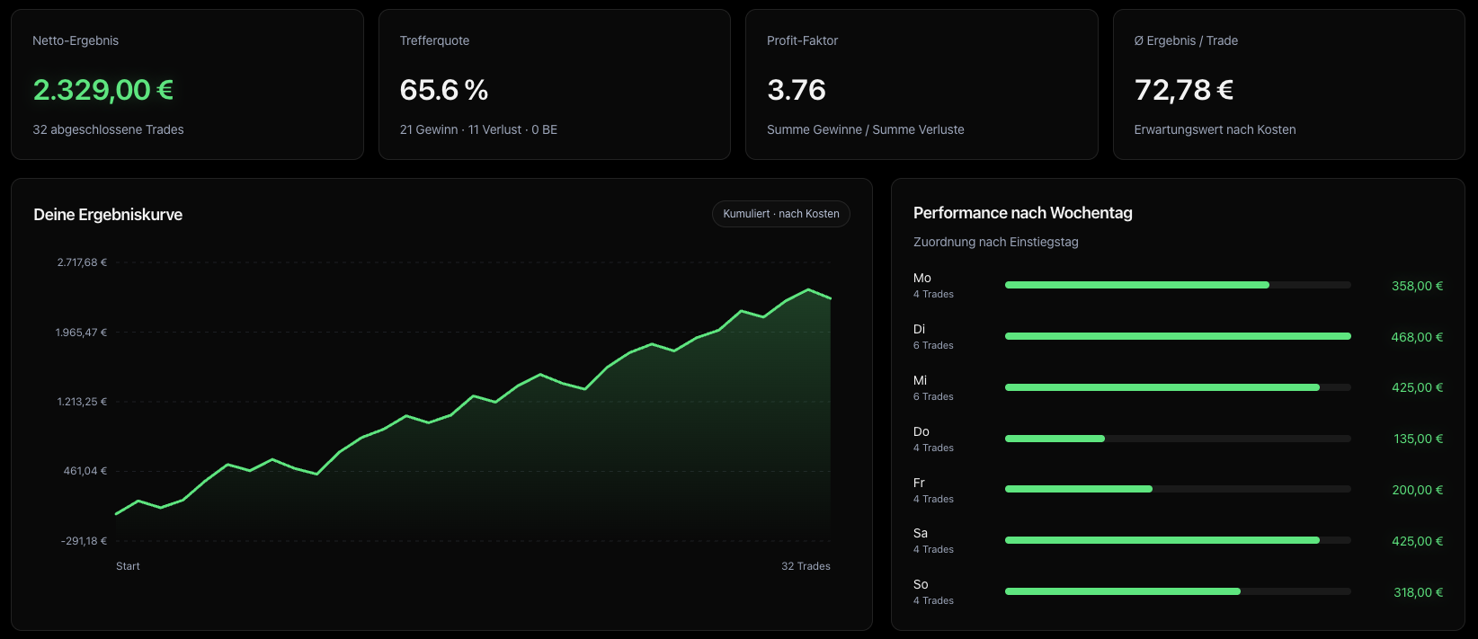1478x639 pixels.
Task: Select the 2.329,00 € net result value
Action: (103, 90)
